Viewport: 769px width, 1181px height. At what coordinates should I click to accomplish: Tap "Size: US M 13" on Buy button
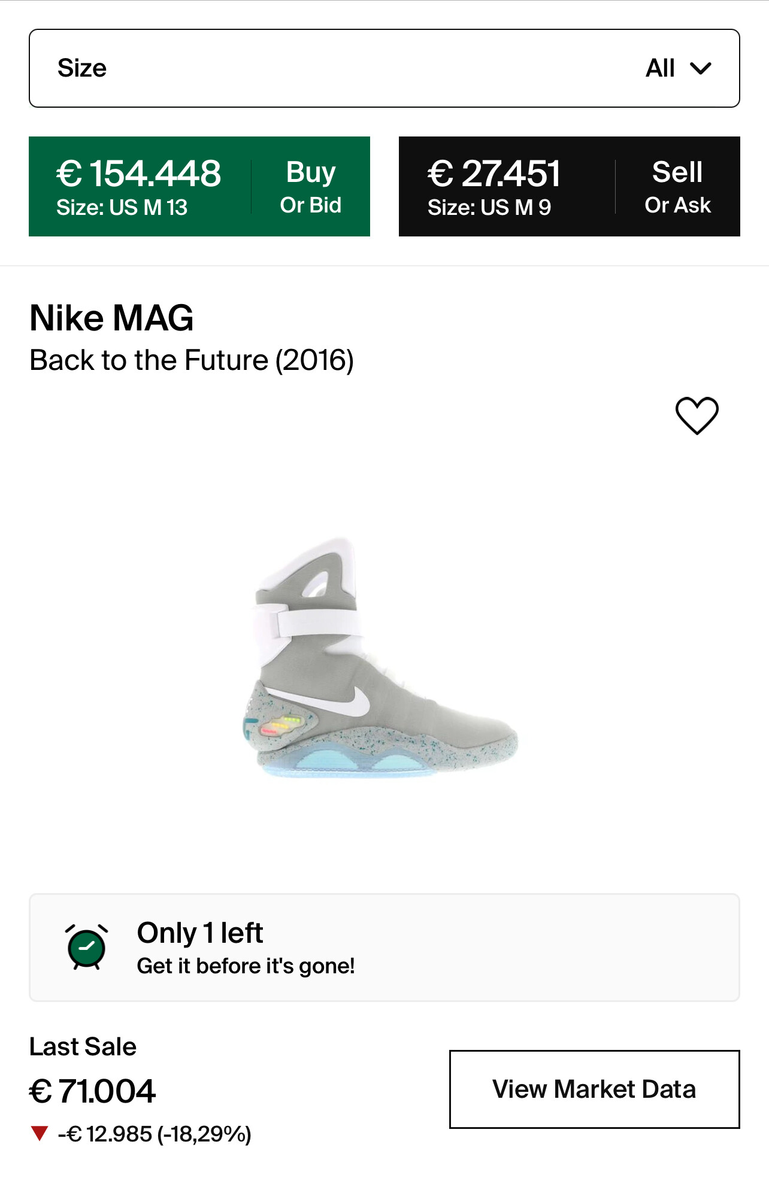click(x=122, y=208)
